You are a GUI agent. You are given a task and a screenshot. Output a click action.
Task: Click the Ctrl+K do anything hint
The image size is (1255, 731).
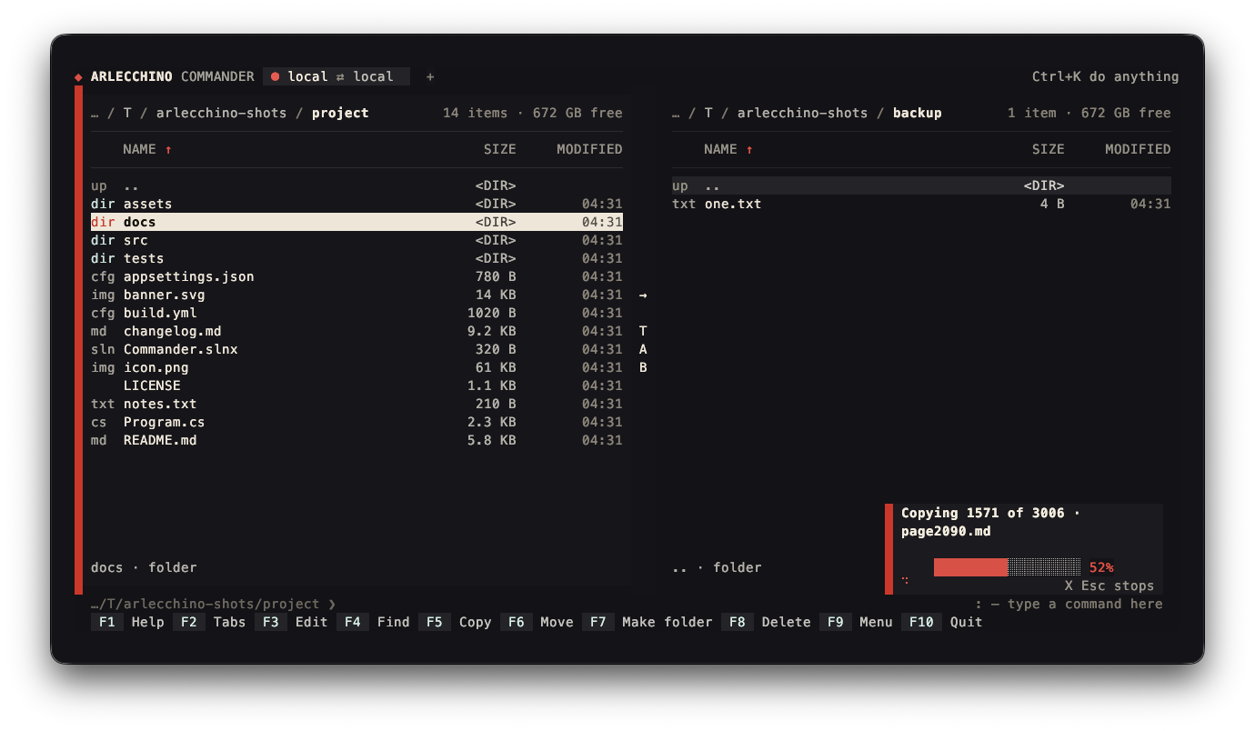[1105, 76]
